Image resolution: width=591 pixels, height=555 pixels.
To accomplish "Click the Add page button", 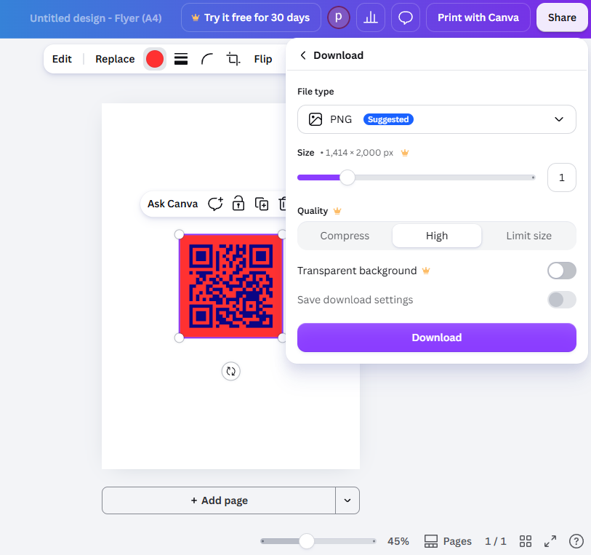I will (219, 500).
